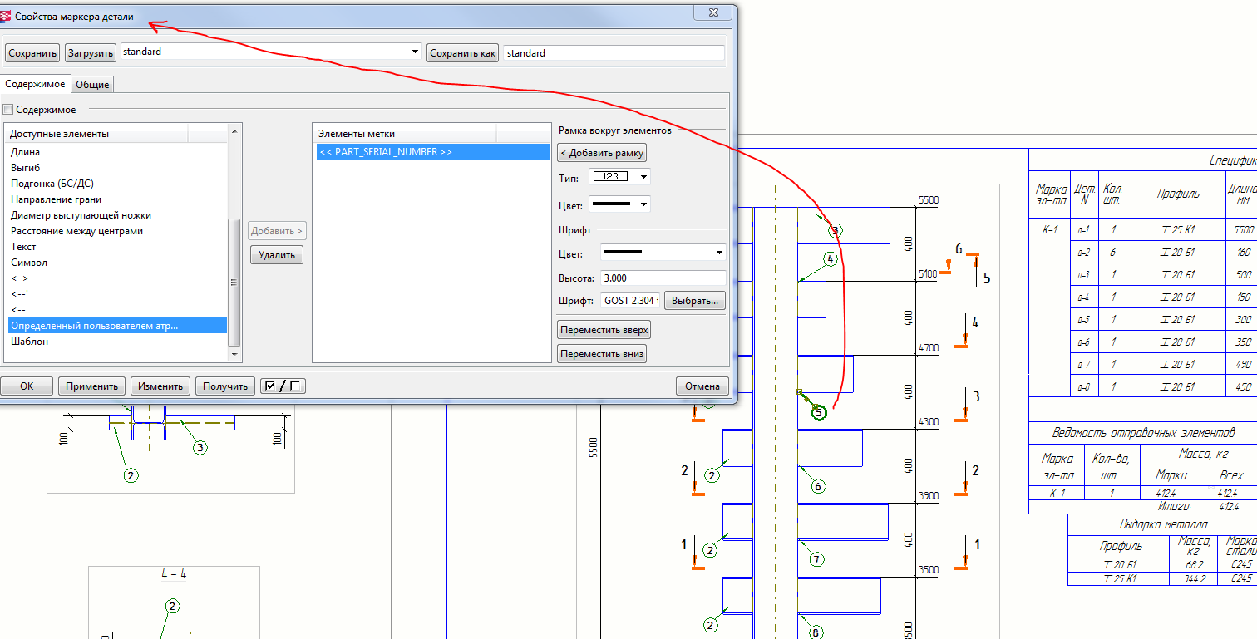1257x639 pixels.
Task: Select Шаблон in available elements list
Action: [x=30, y=342]
